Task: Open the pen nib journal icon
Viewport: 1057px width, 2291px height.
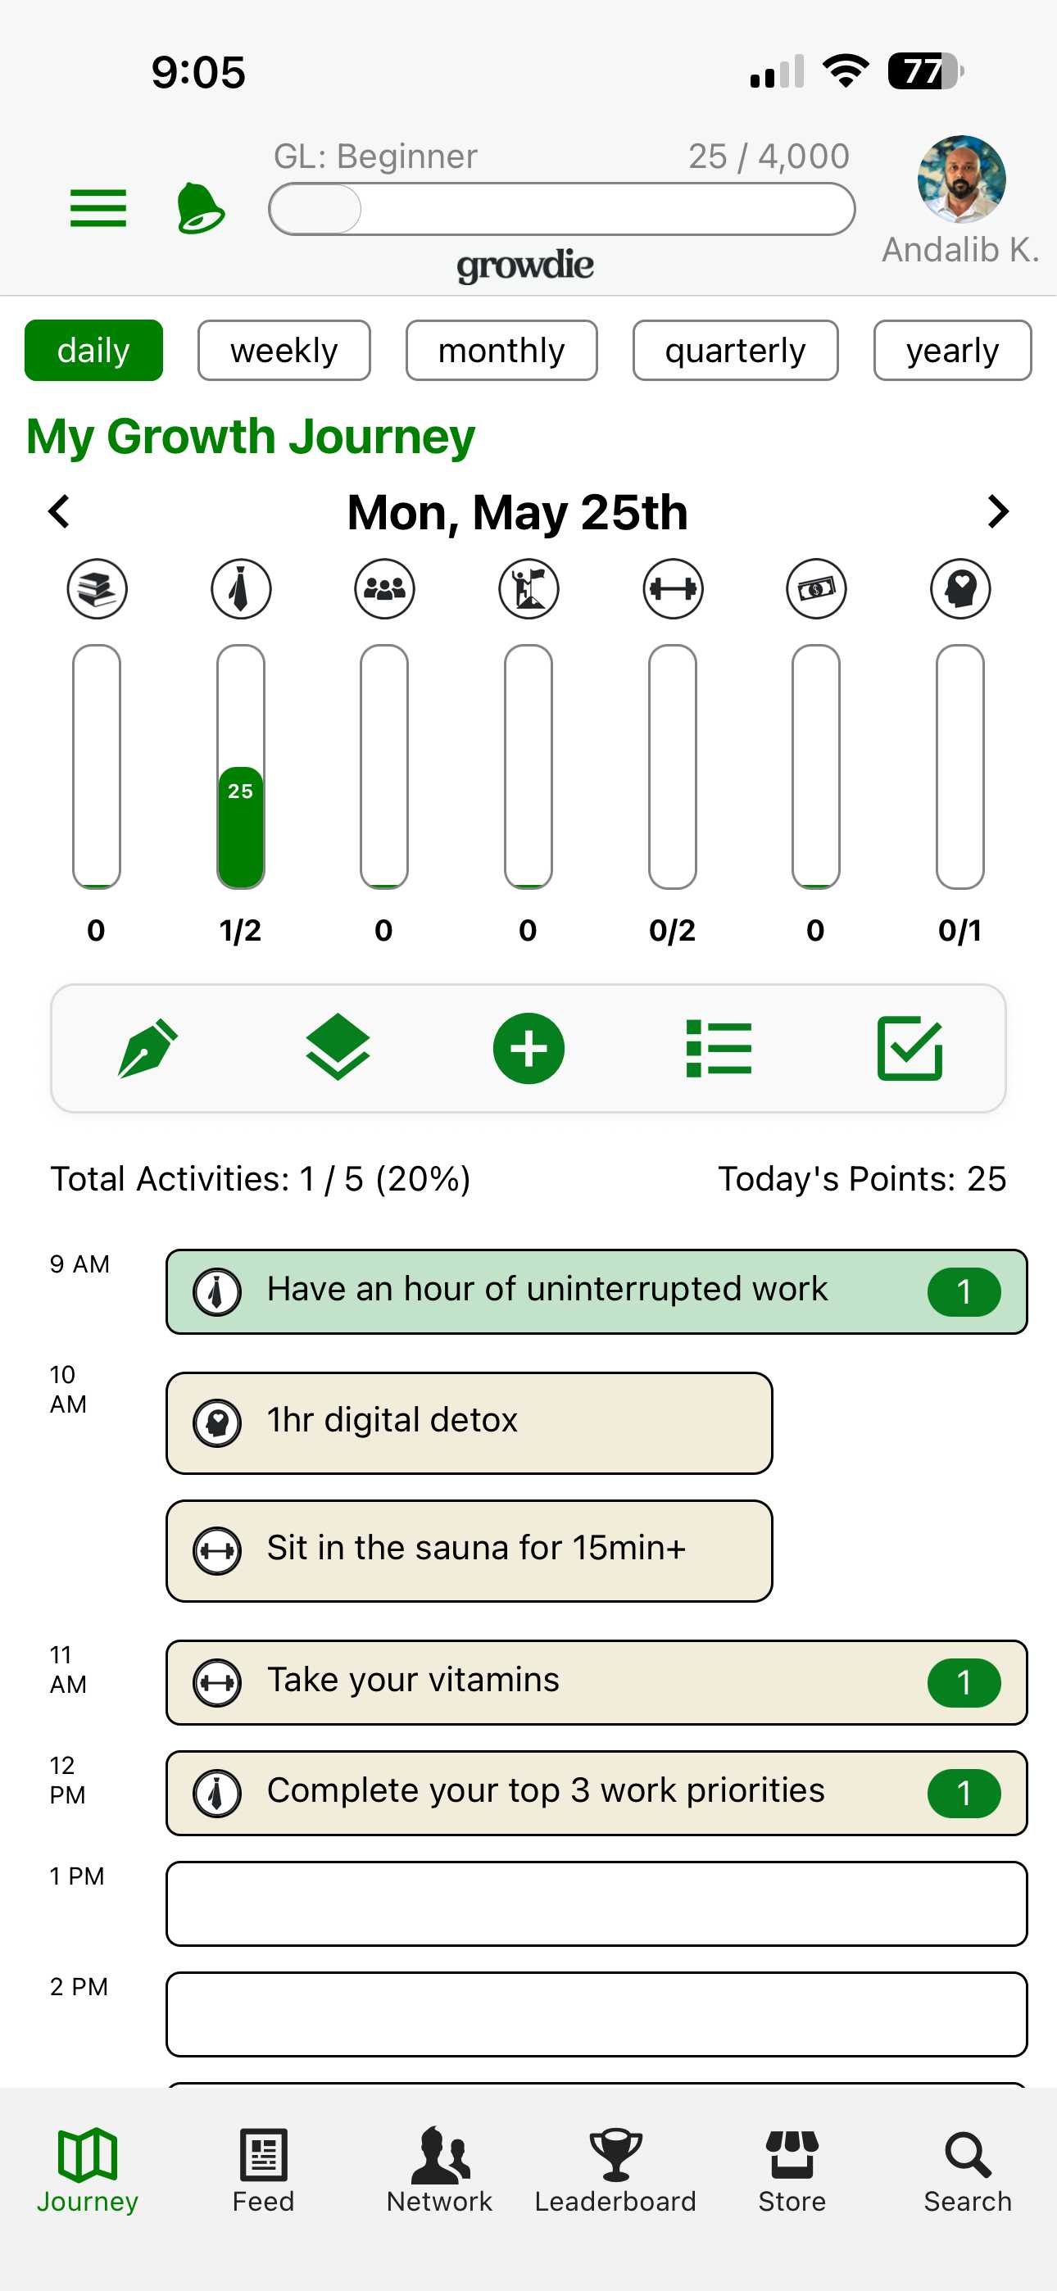Action: coord(147,1049)
